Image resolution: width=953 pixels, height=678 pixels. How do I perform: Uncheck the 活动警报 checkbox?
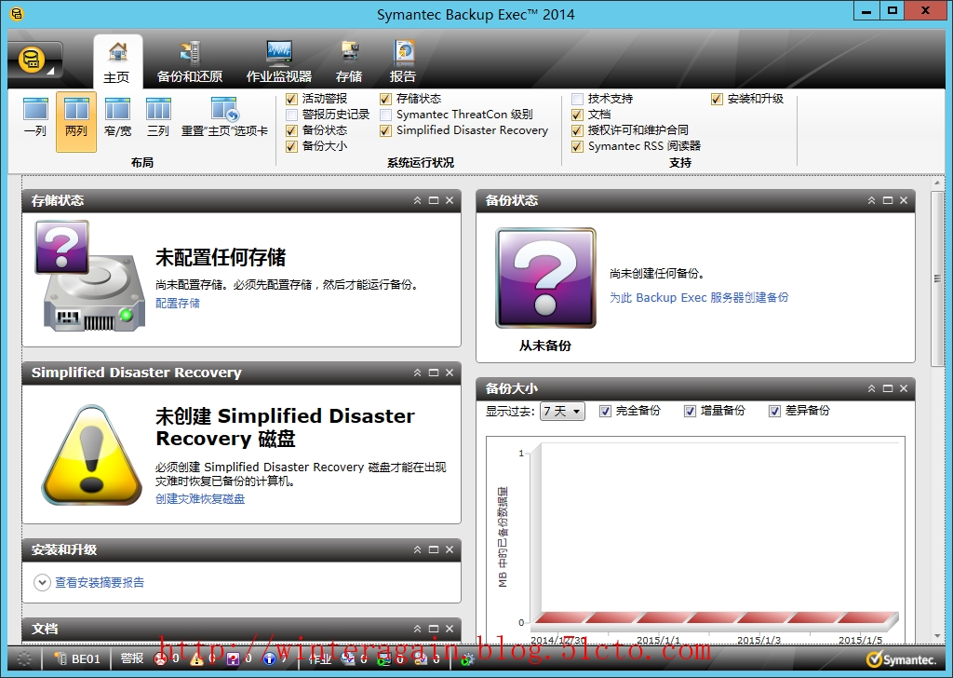[291, 99]
